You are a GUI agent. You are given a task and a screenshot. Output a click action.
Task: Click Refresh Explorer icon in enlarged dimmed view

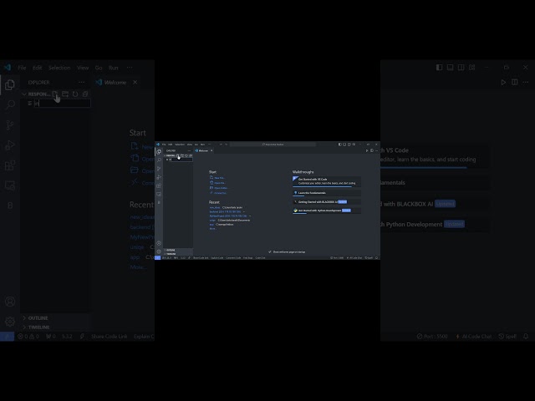pos(75,94)
